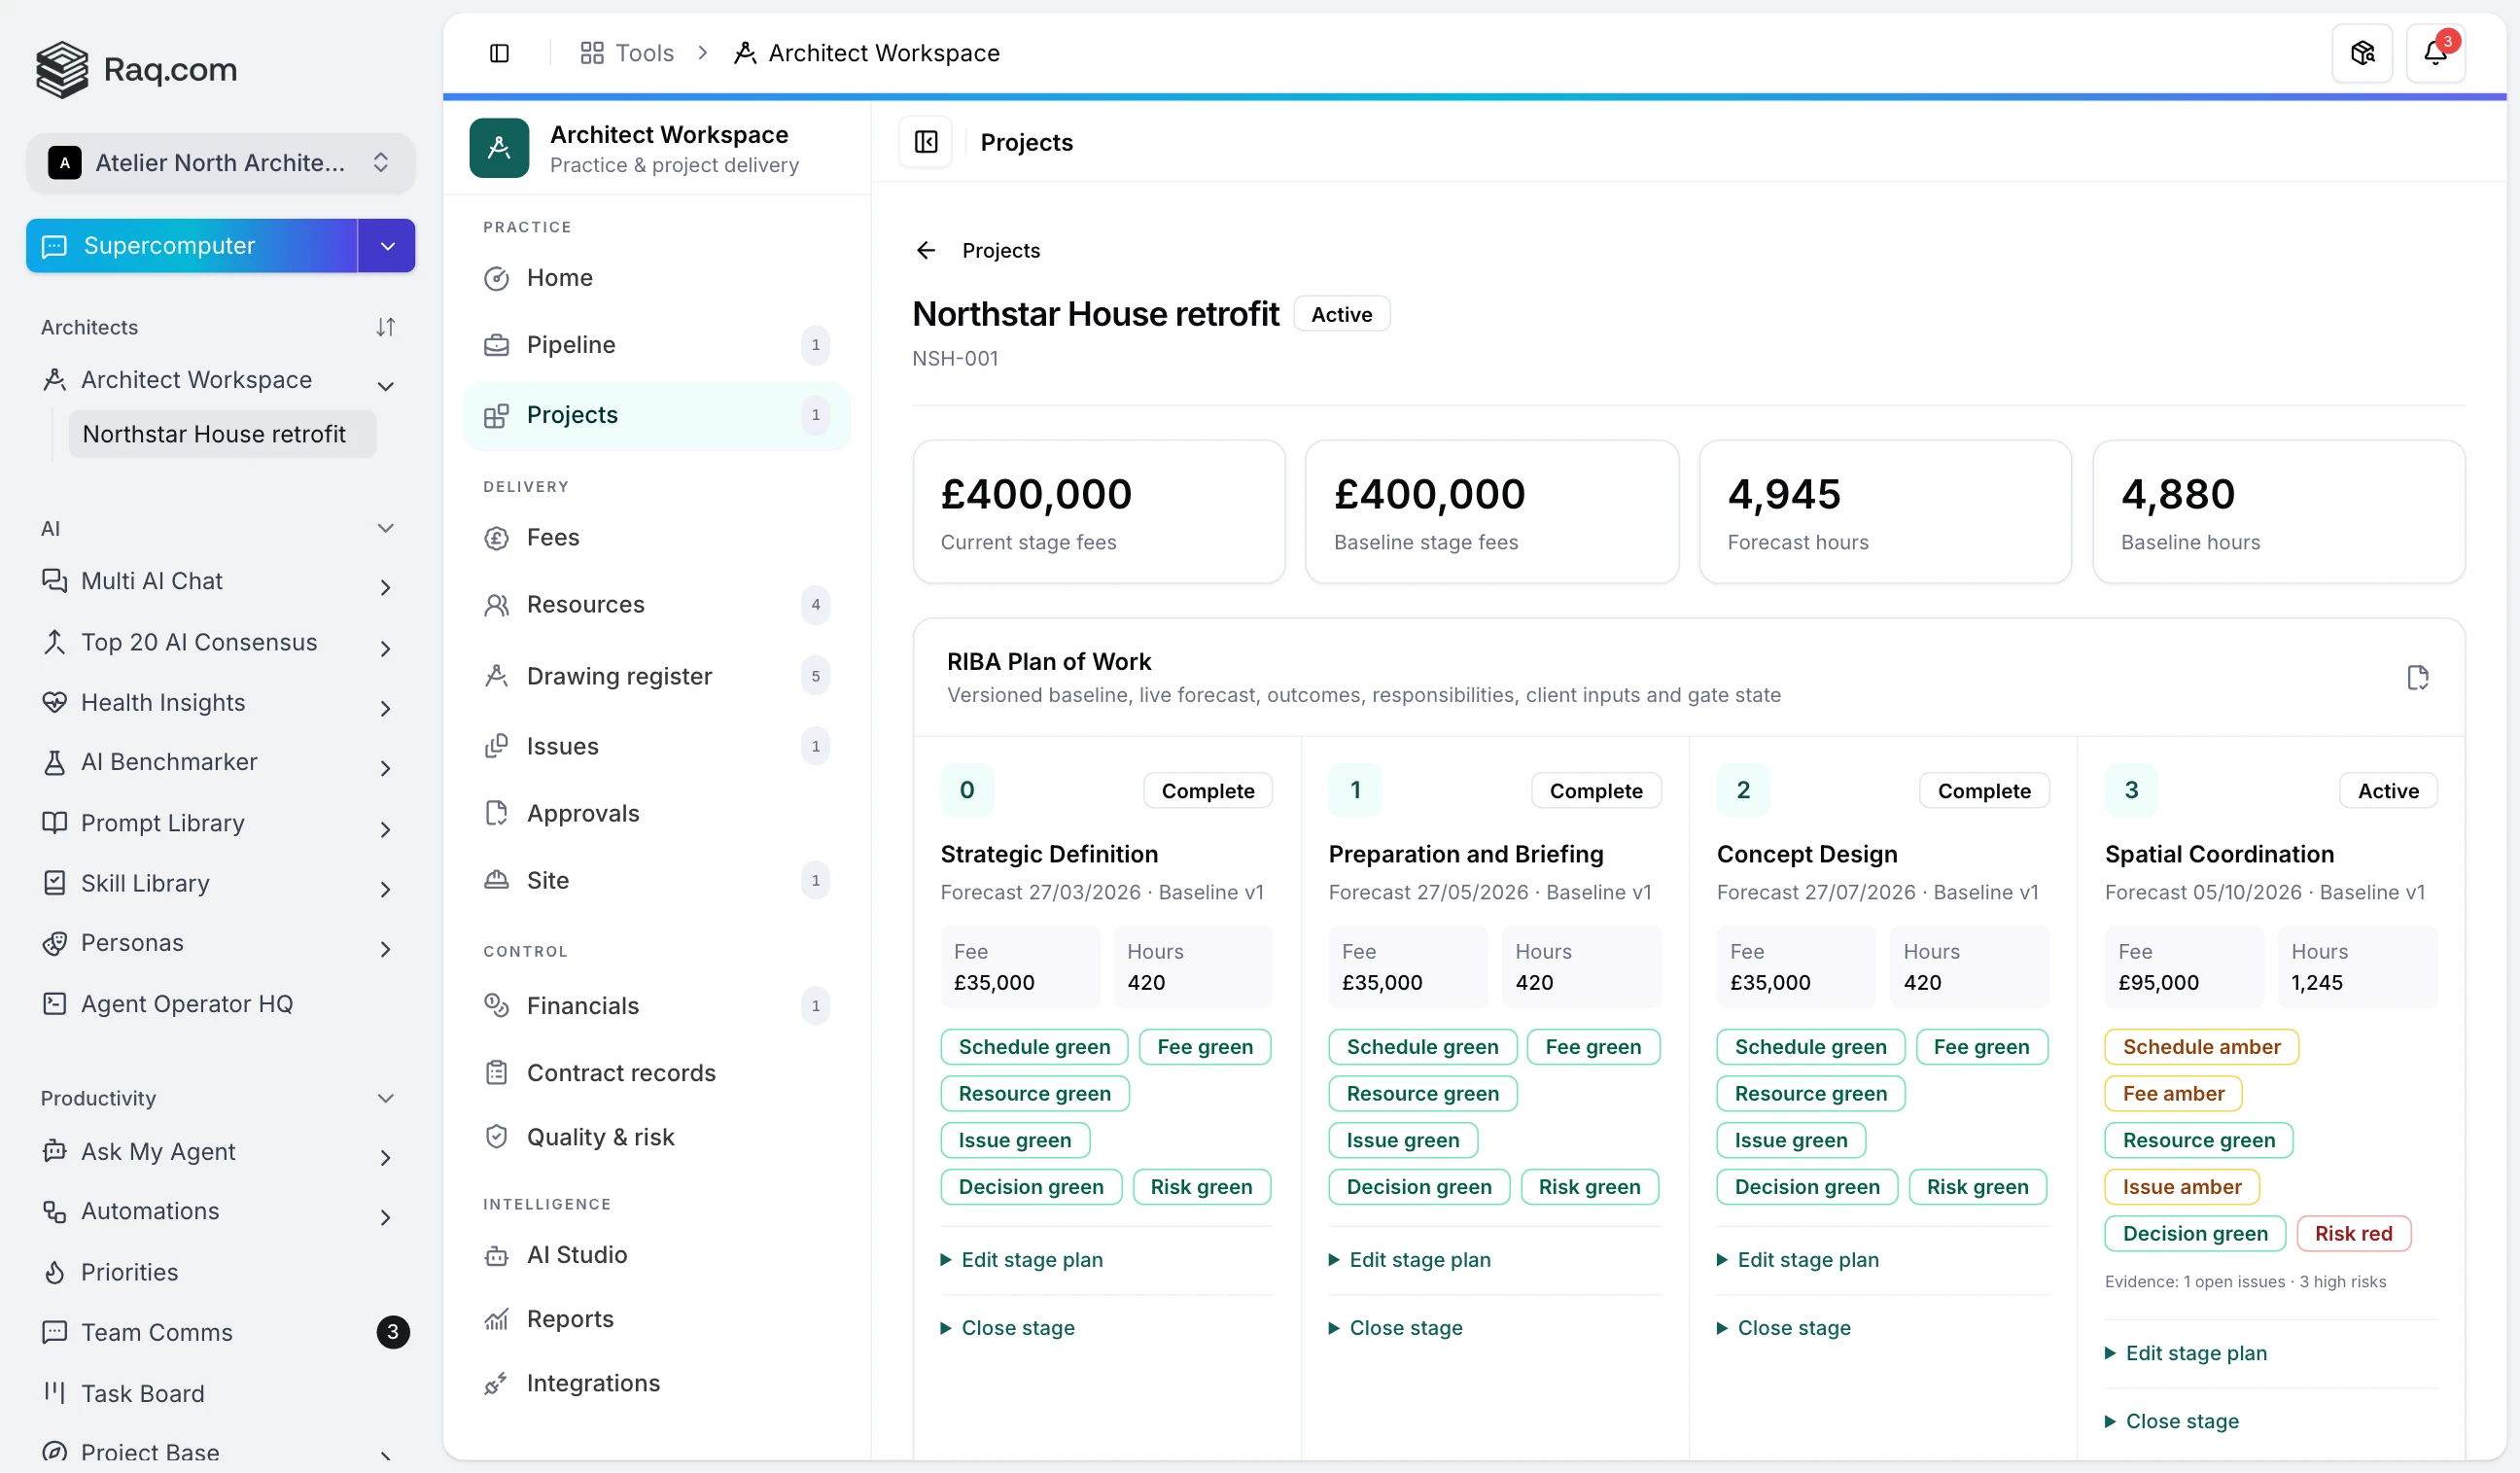Viewport: 2520px width, 1473px height.
Task: Expand Close stage for Preparation and Briefing
Action: coord(1396,1328)
